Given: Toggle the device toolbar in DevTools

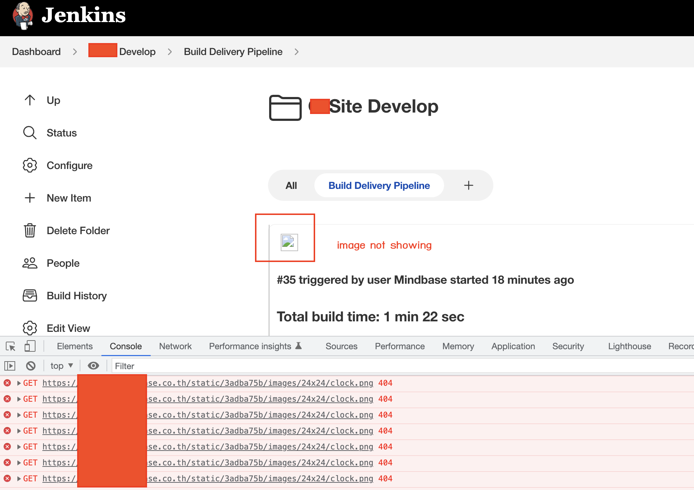Looking at the screenshot, I should tap(30, 346).
